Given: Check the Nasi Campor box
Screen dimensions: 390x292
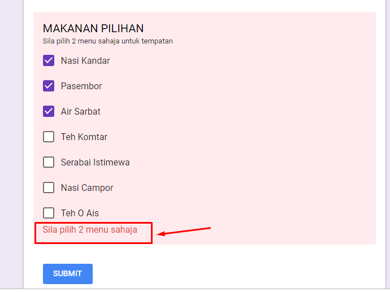Looking at the screenshot, I should pos(49,188).
